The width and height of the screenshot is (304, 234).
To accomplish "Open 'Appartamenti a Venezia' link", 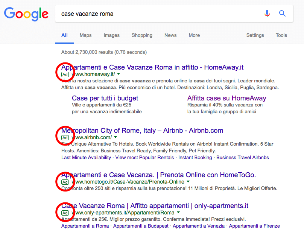I will tap(199, 226).
